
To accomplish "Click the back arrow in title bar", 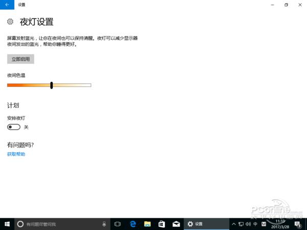I will (6, 5).
